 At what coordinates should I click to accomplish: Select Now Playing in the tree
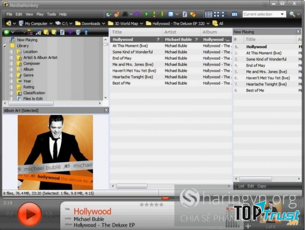pos(27,40)
